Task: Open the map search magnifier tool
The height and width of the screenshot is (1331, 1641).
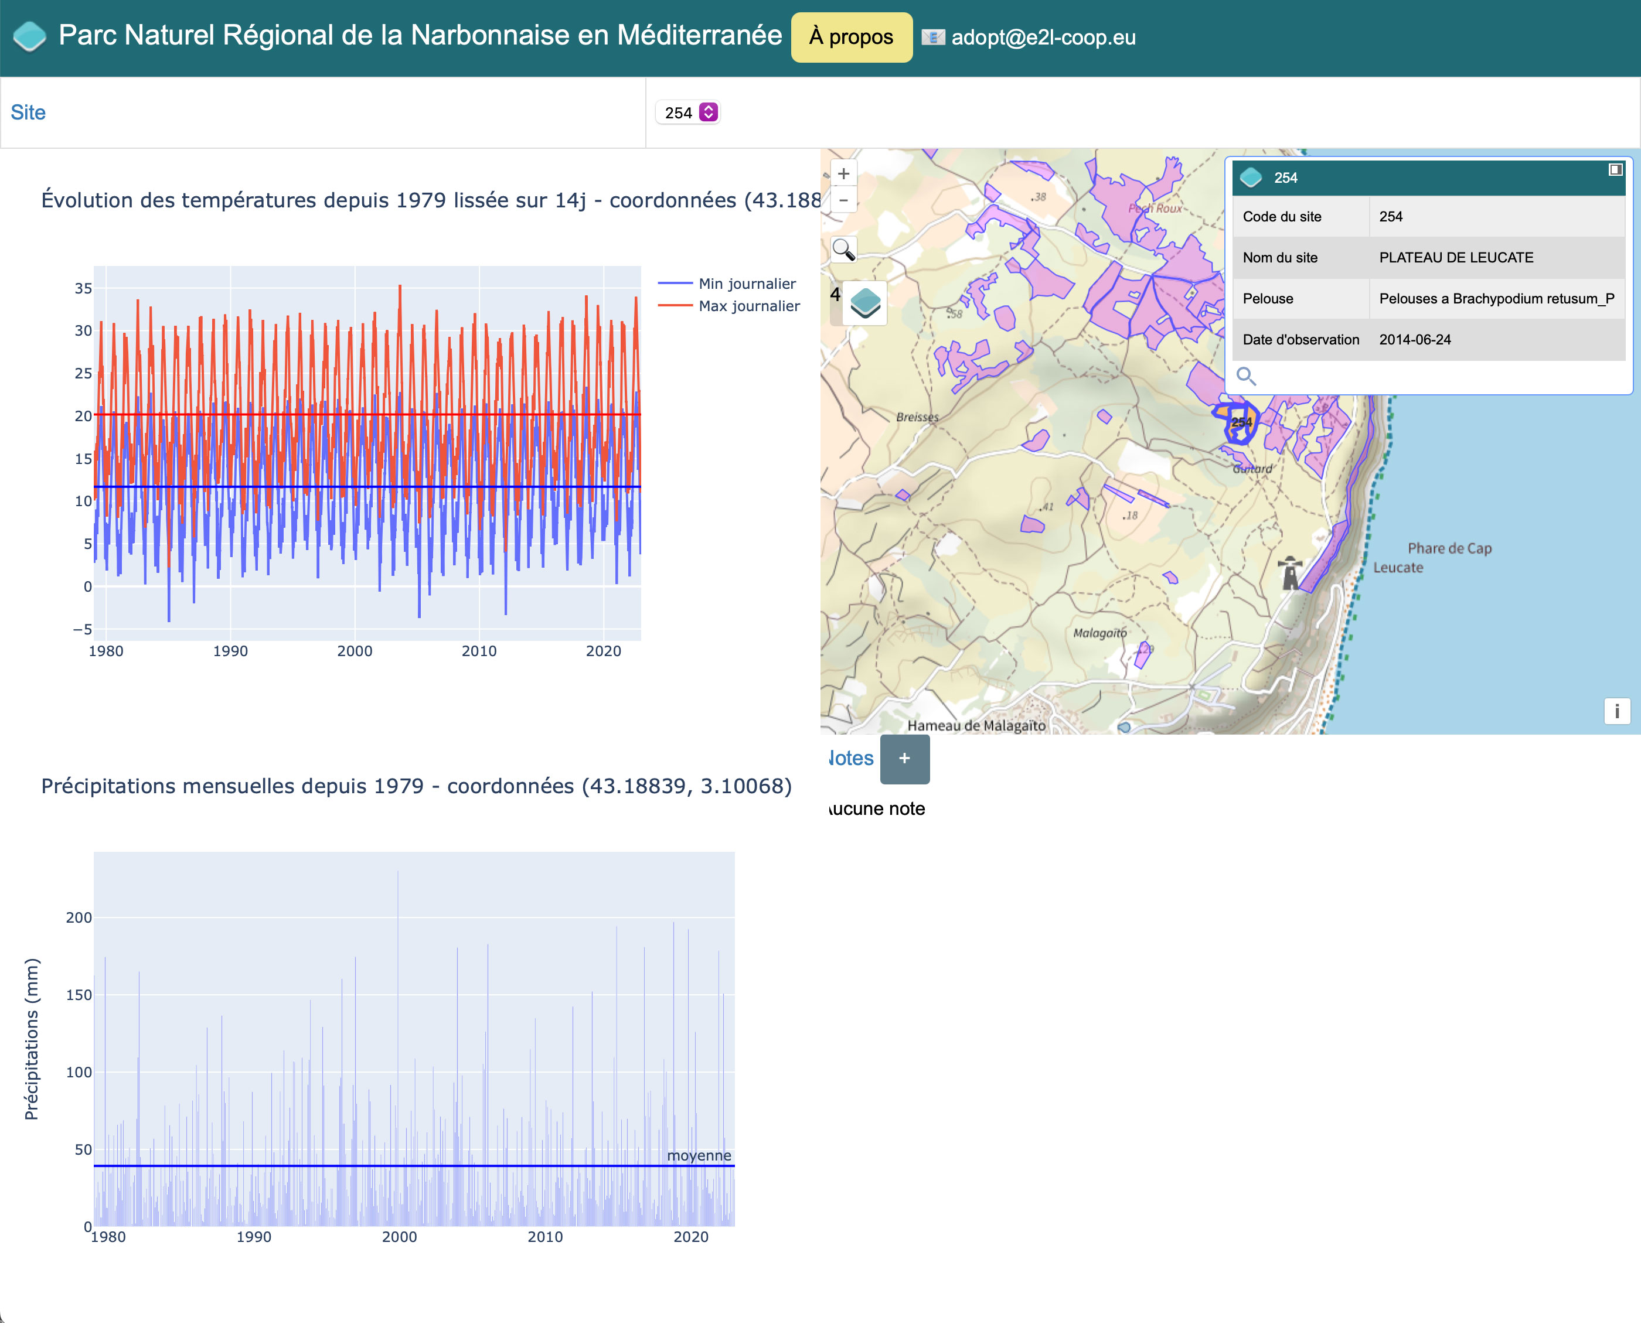Action: [843, 250]
